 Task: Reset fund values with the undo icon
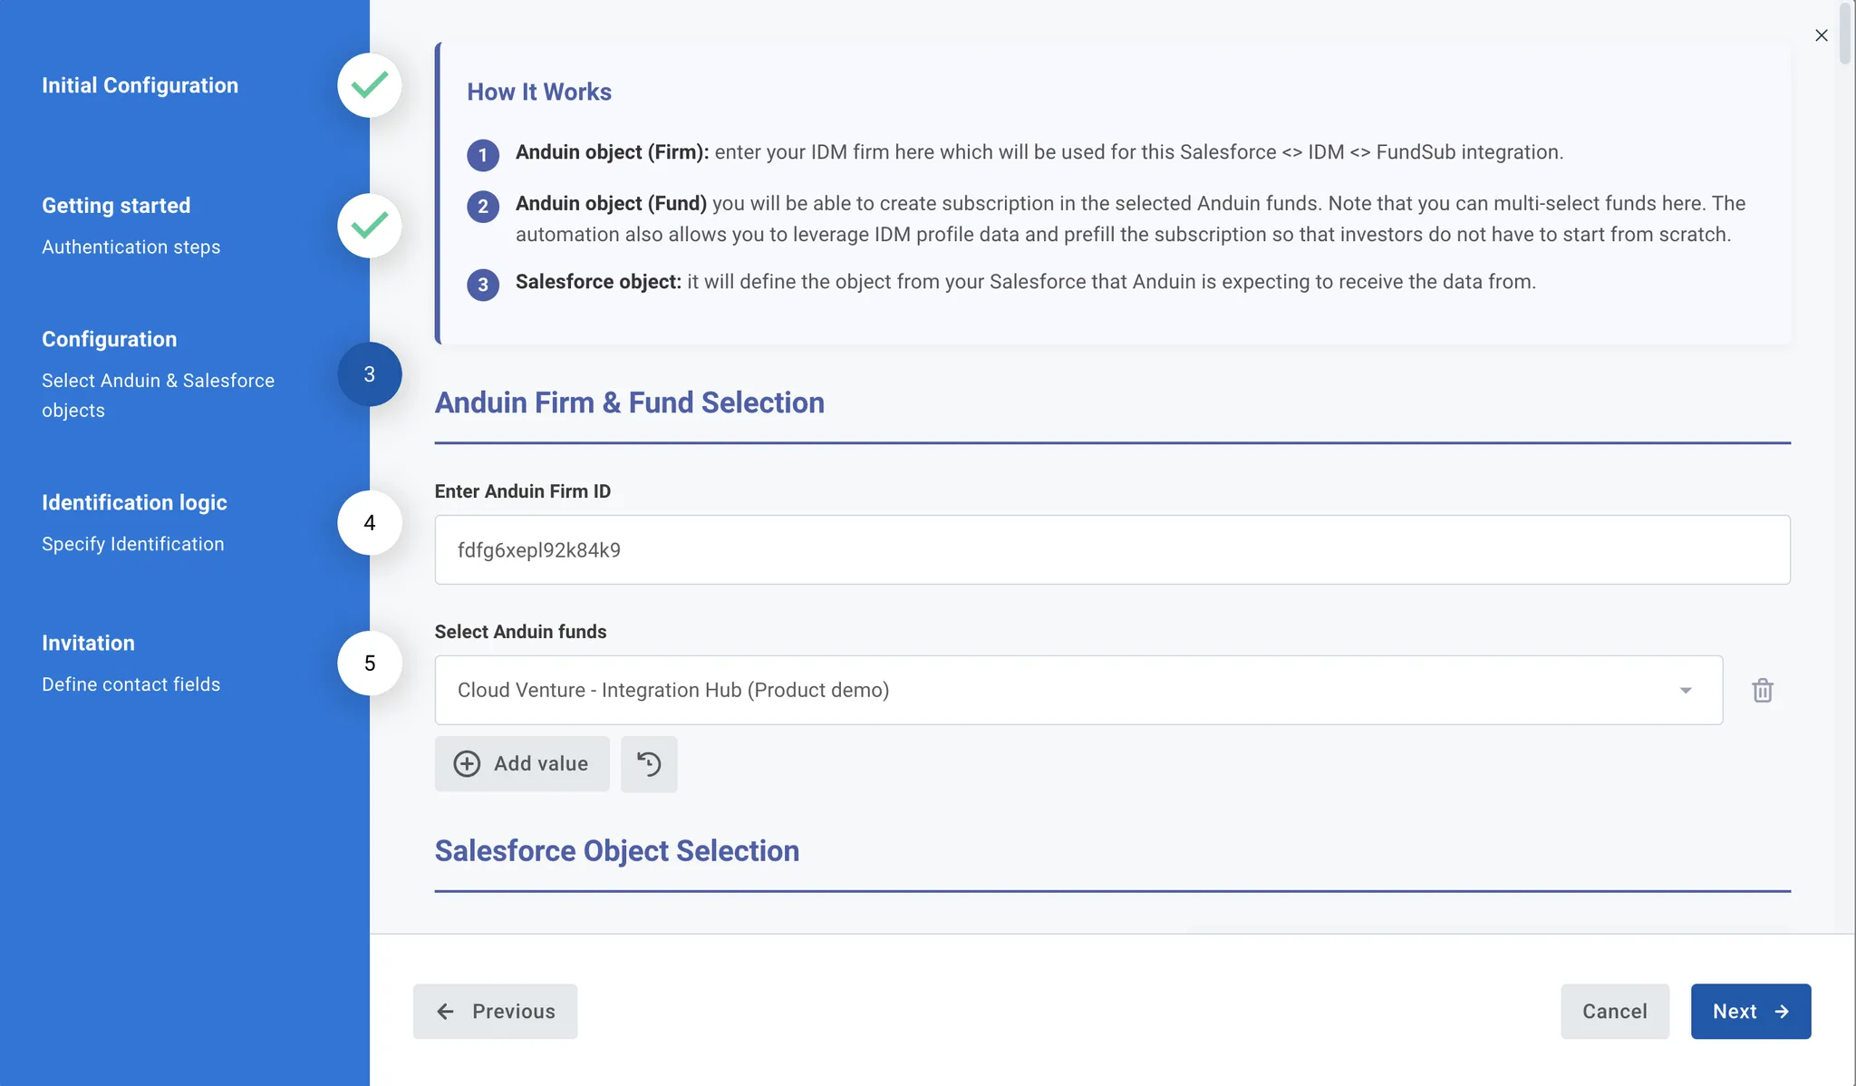[649, 764]
